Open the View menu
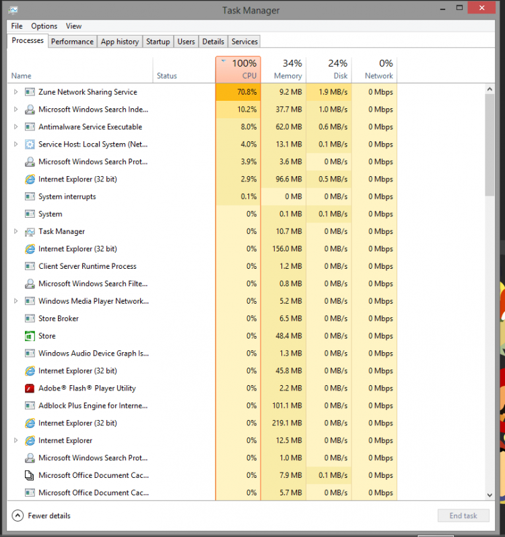Image resolution: width=505 pixels, height=537 pixels. [74, 26]
